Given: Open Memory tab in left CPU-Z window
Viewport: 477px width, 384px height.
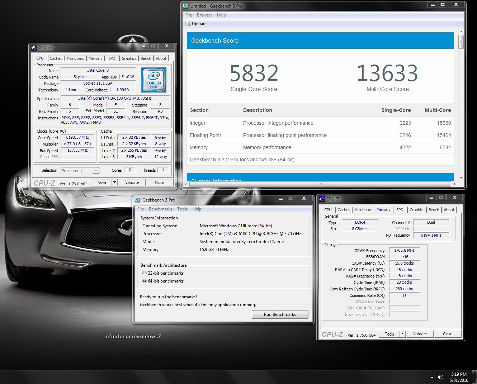Looking at the screenshot, I should point(95,58).
